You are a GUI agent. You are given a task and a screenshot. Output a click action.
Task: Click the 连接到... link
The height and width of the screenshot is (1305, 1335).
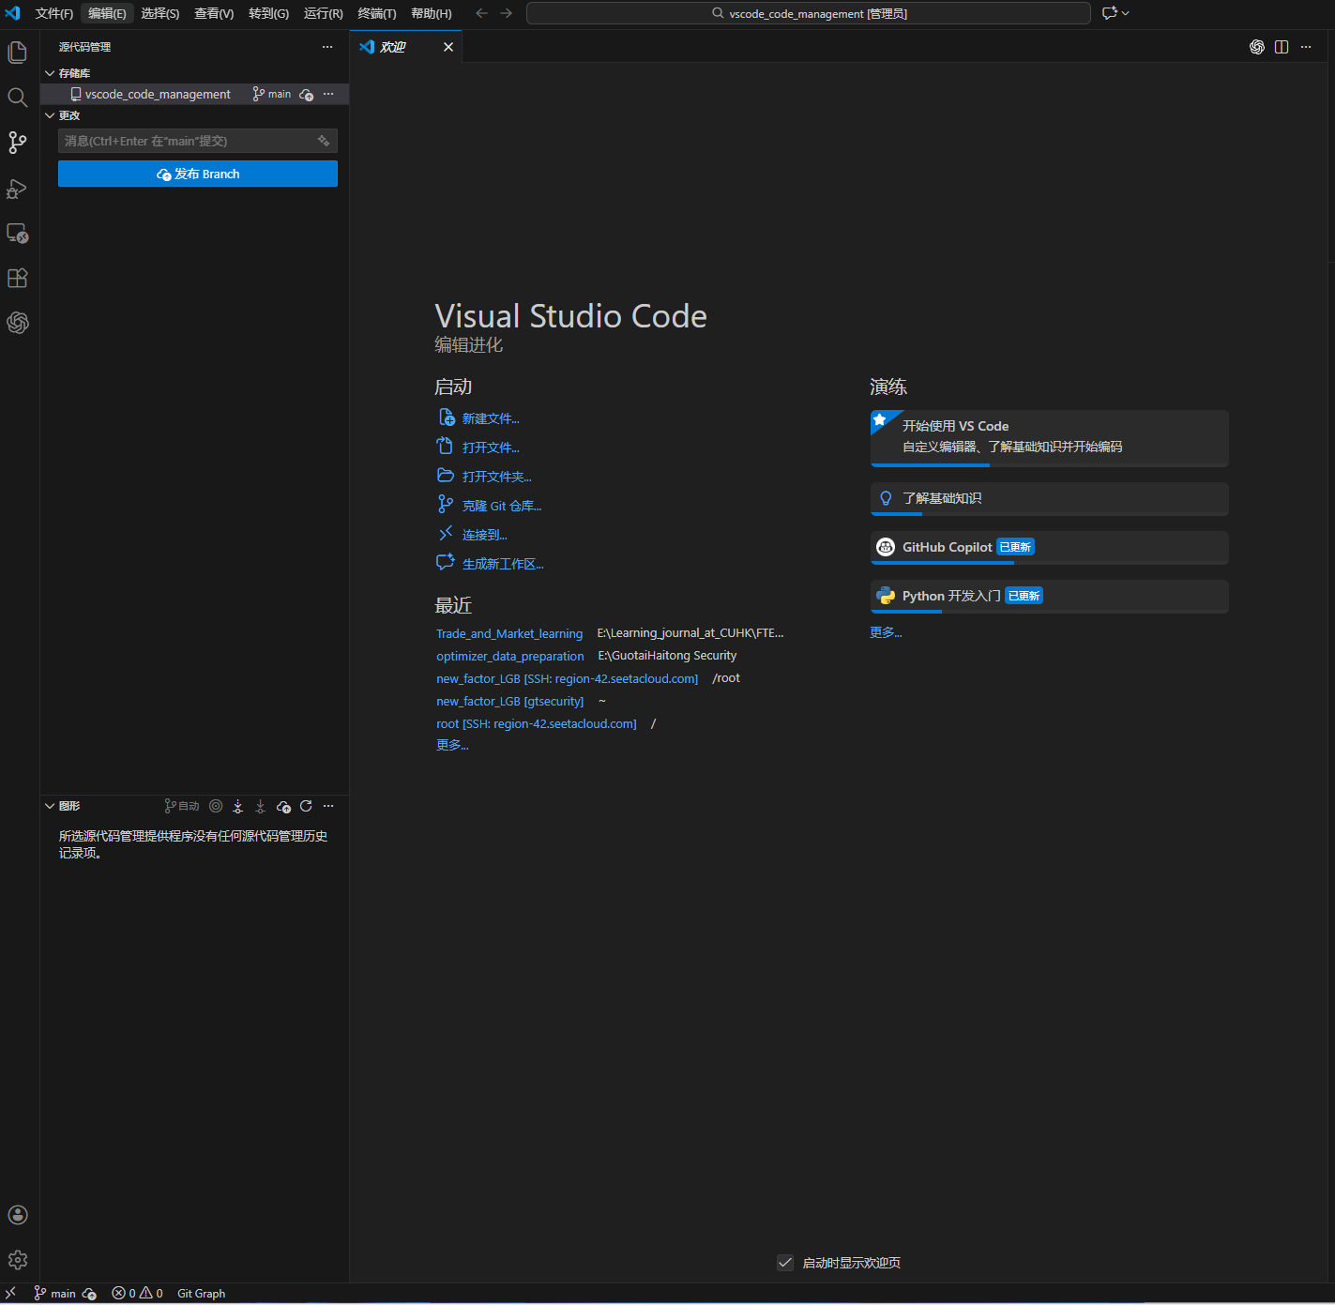[x=485, y=535]
